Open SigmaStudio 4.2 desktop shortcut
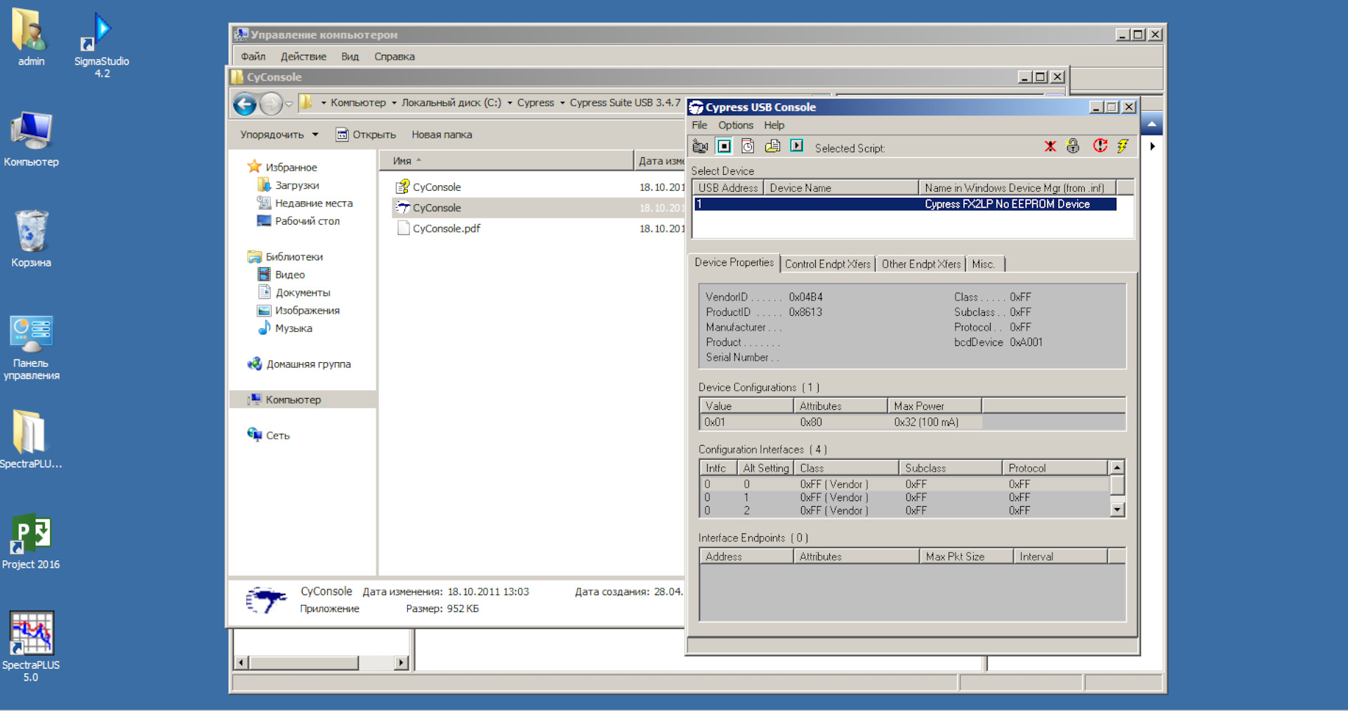Viewport: 1348px width, 711px height. coord(102,45)
